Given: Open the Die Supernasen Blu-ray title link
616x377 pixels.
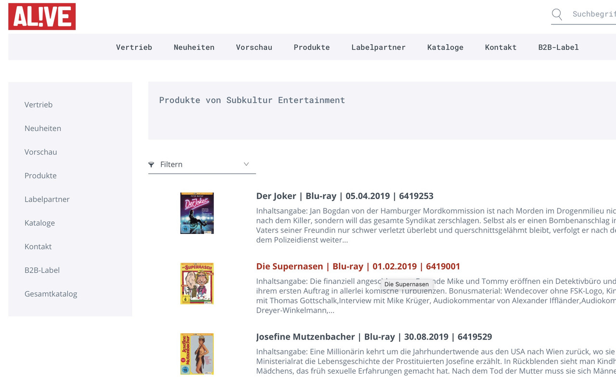Looking at the screenshot, I should point(358,267).
